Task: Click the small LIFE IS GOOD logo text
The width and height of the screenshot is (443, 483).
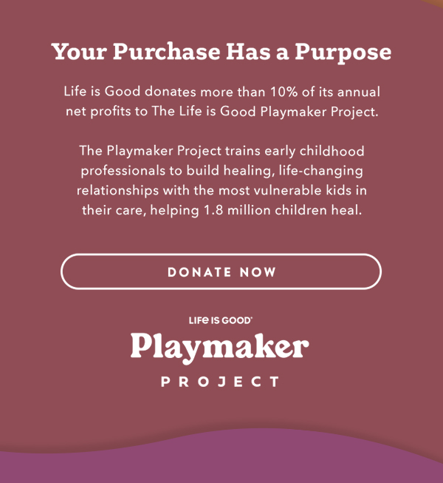Action: click(x=221, y=320)
